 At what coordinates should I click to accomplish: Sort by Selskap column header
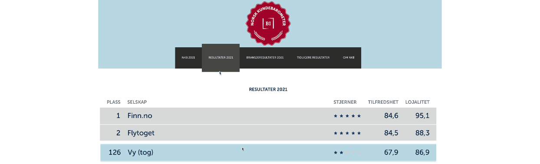[x=137, y=102]
